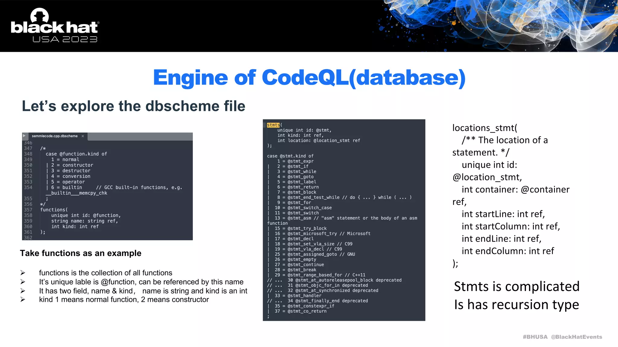Viewport: 618px width, 347px height.
Task: Click 'int location: @location_stmt ref' line
Action: (x=319, y=141)
